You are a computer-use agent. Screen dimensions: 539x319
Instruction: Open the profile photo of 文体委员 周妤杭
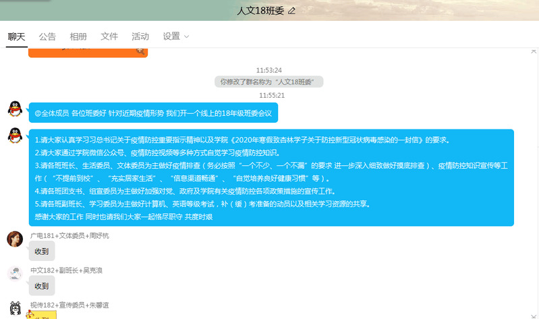15,239
